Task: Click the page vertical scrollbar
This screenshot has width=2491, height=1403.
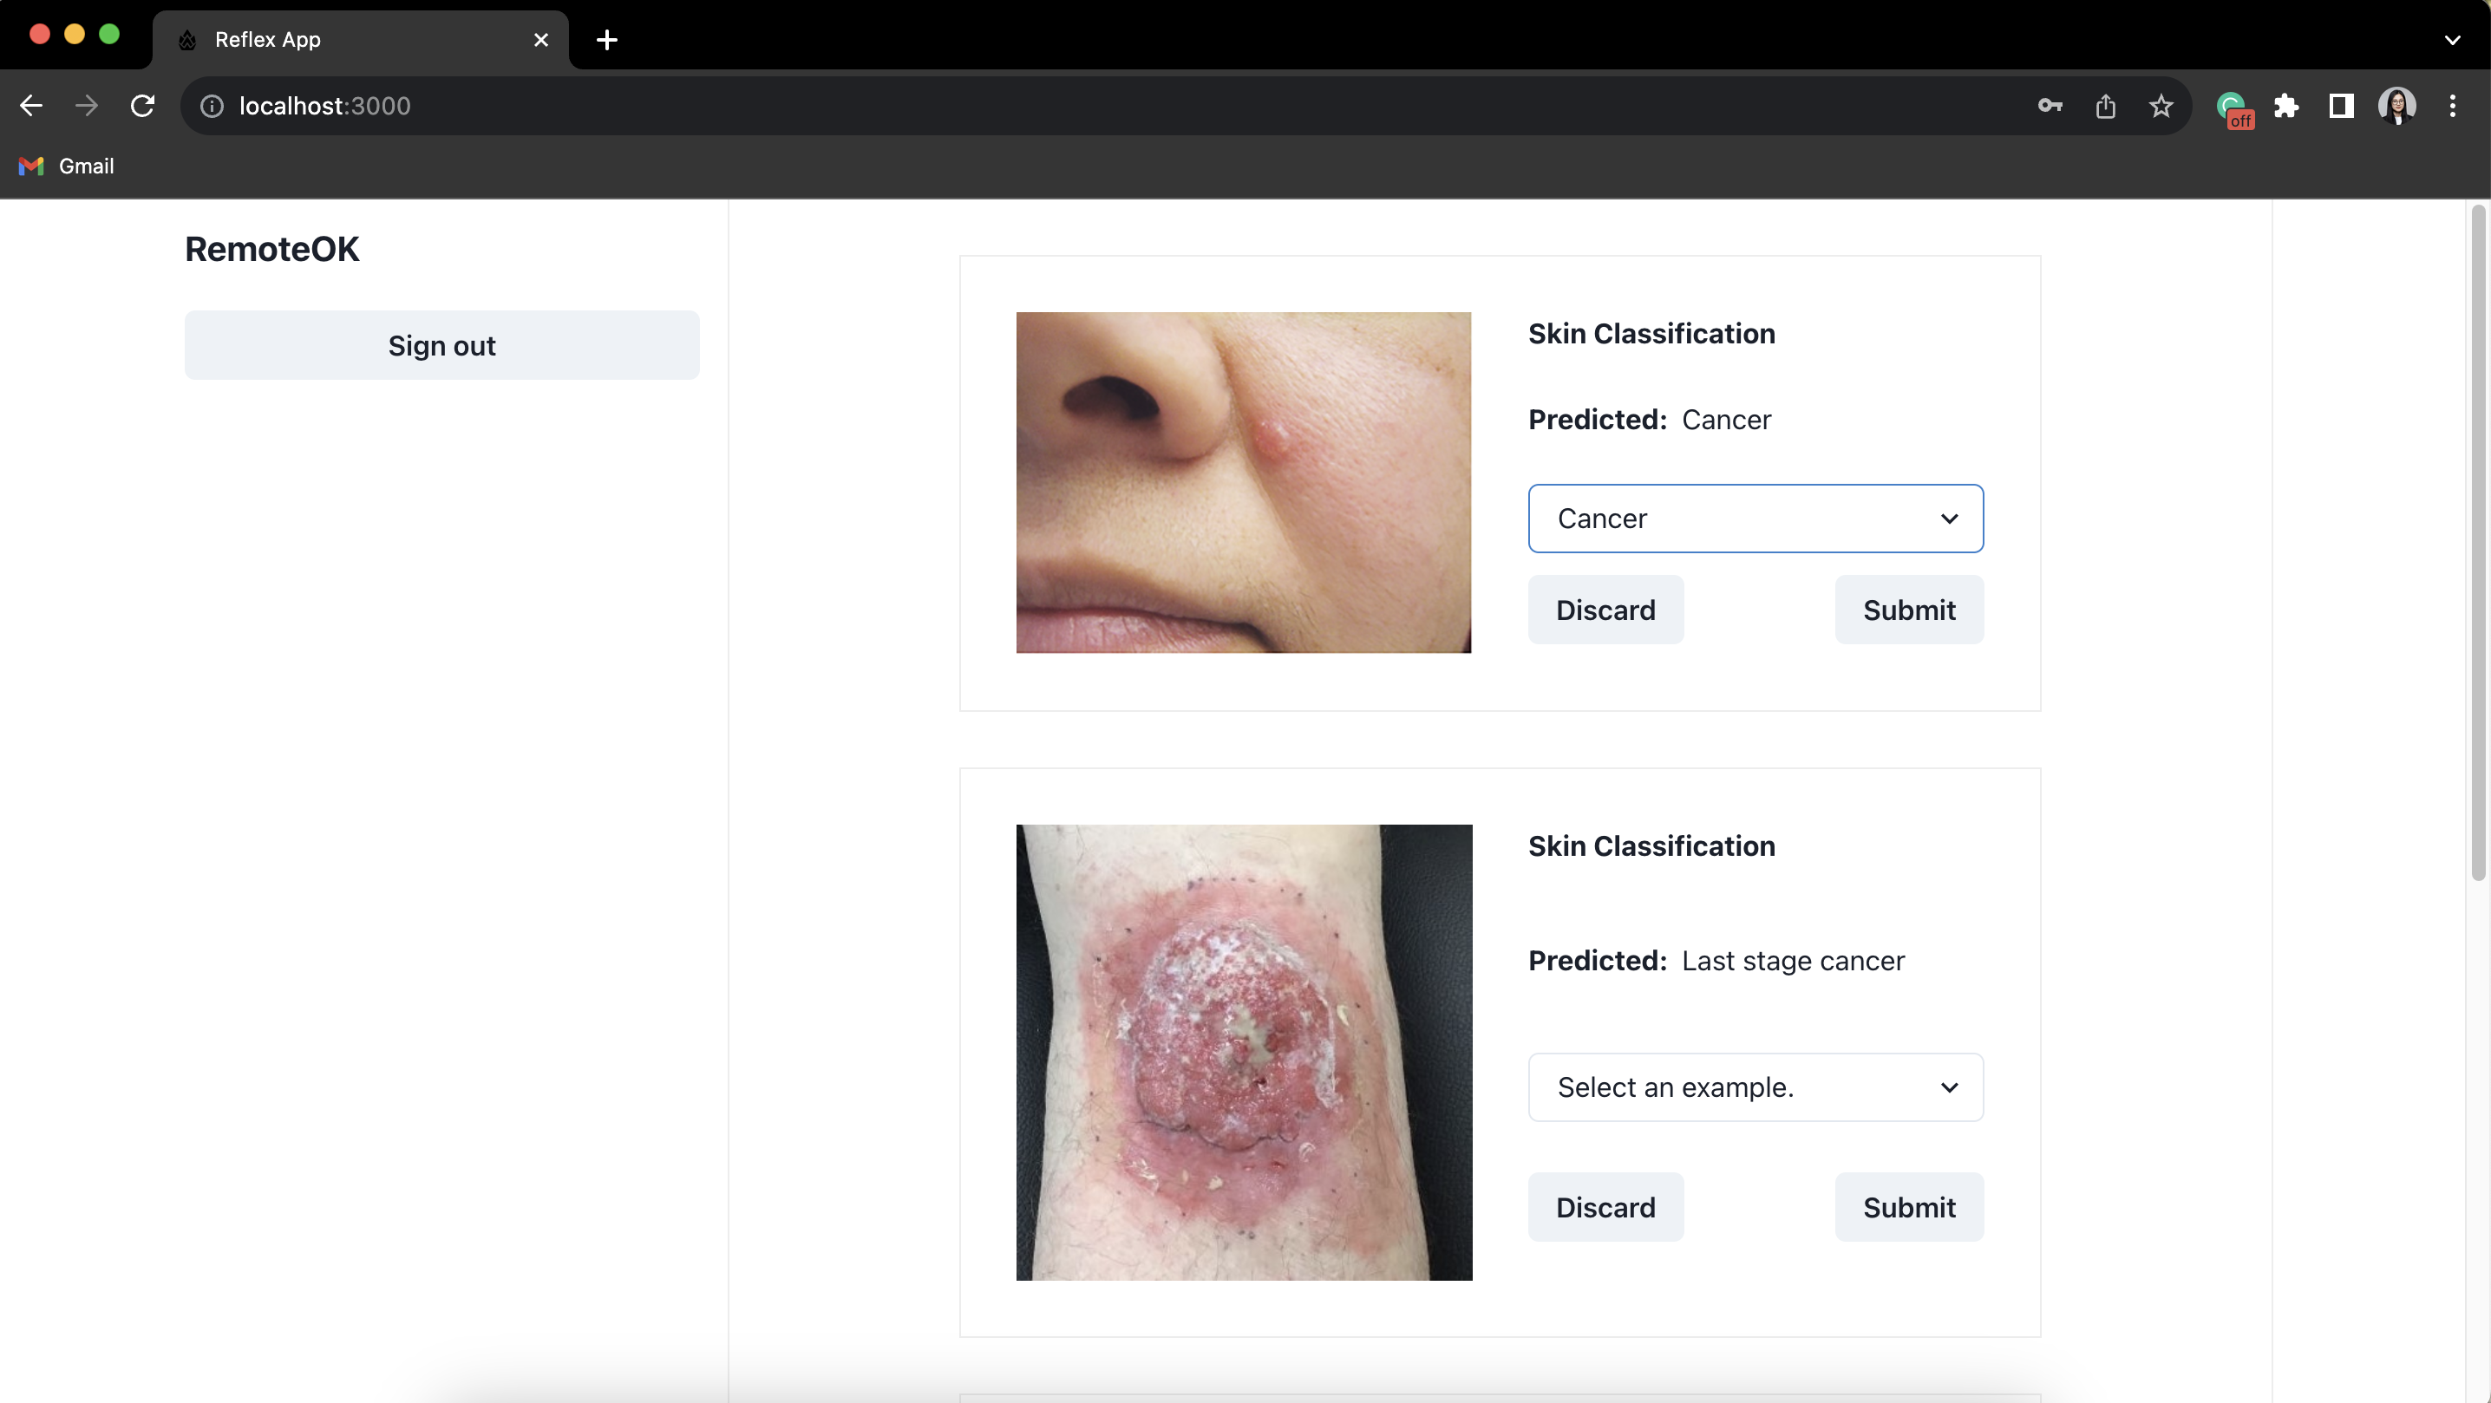Action: click(x=2477, y=541)
